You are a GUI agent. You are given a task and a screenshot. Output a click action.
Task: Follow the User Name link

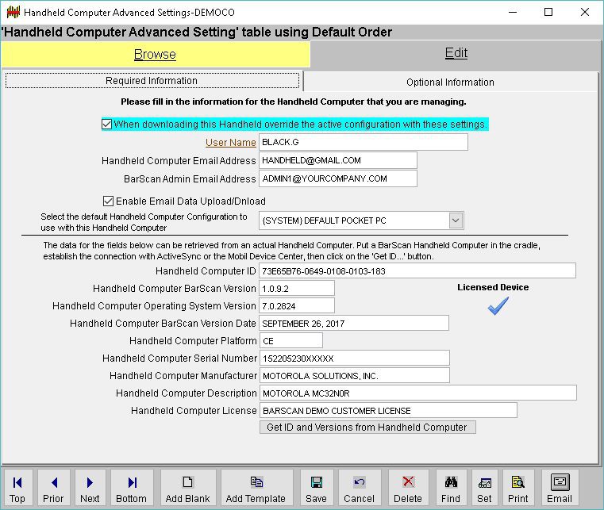coord(230,142)
